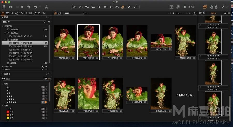This screenshot has width=233, height=127.
Task: Click the glasses proofing icon
Action: pos(192,7)
